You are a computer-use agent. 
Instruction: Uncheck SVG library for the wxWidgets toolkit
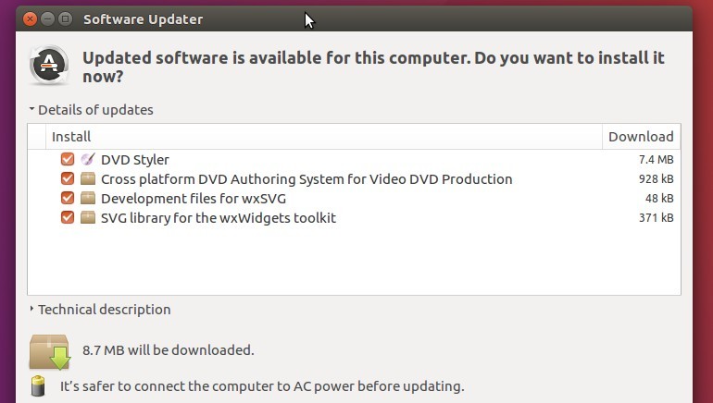[x=68, y=218]
